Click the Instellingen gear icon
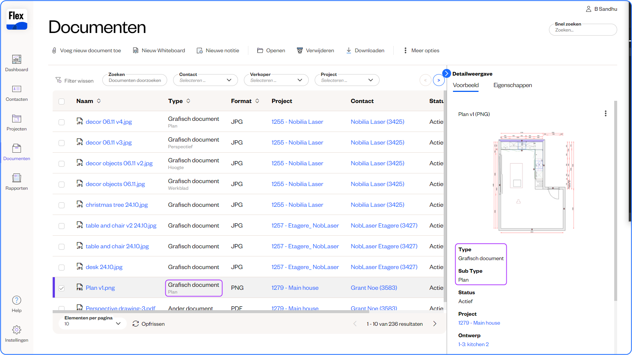Image resolution: width=632 pixels, height=355 pixels. click(x=17, y=330)
